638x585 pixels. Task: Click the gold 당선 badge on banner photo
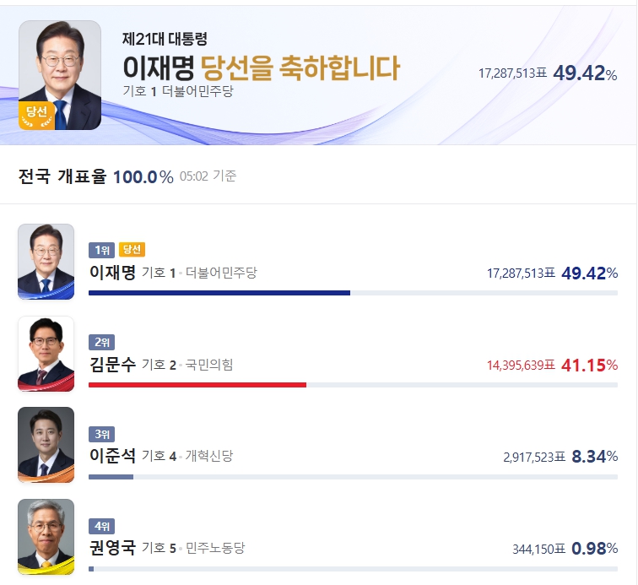[x=36, y=115]
